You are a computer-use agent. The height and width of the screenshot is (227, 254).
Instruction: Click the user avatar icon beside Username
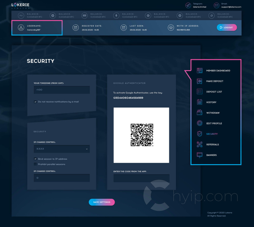[x=21, y=28]
